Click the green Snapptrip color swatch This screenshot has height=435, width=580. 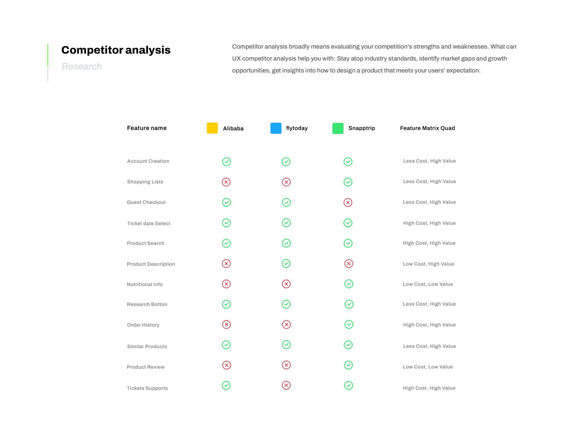[338, 128]
